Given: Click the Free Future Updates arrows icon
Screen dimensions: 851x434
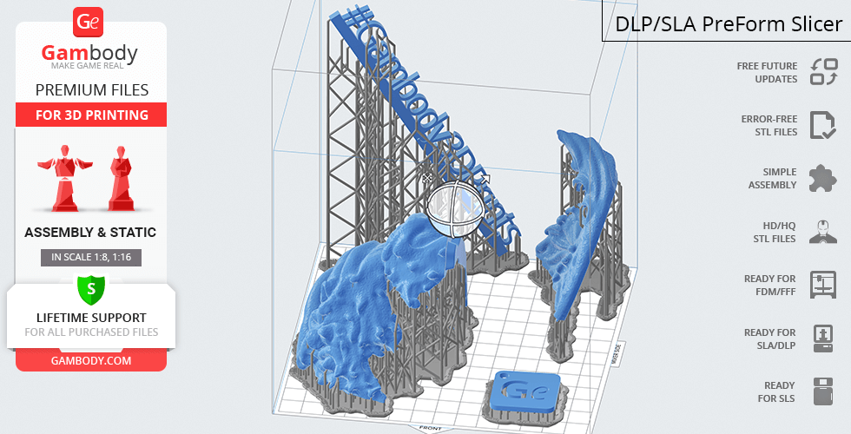Looking at the screenshot, I should (822, 72).
